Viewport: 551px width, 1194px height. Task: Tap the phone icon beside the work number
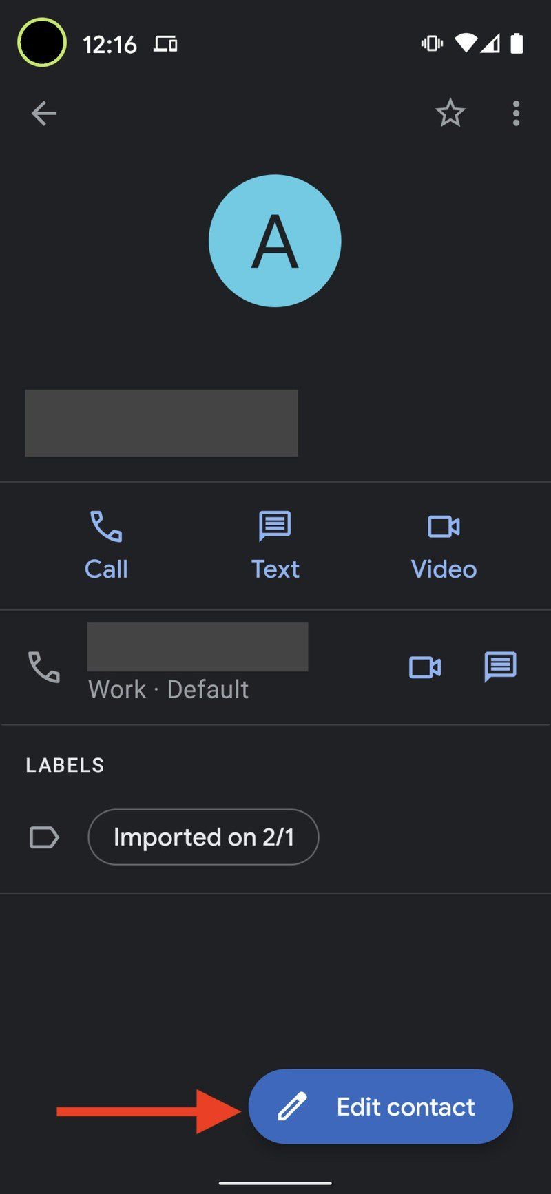pyautogui.click(x=43, y=667)
